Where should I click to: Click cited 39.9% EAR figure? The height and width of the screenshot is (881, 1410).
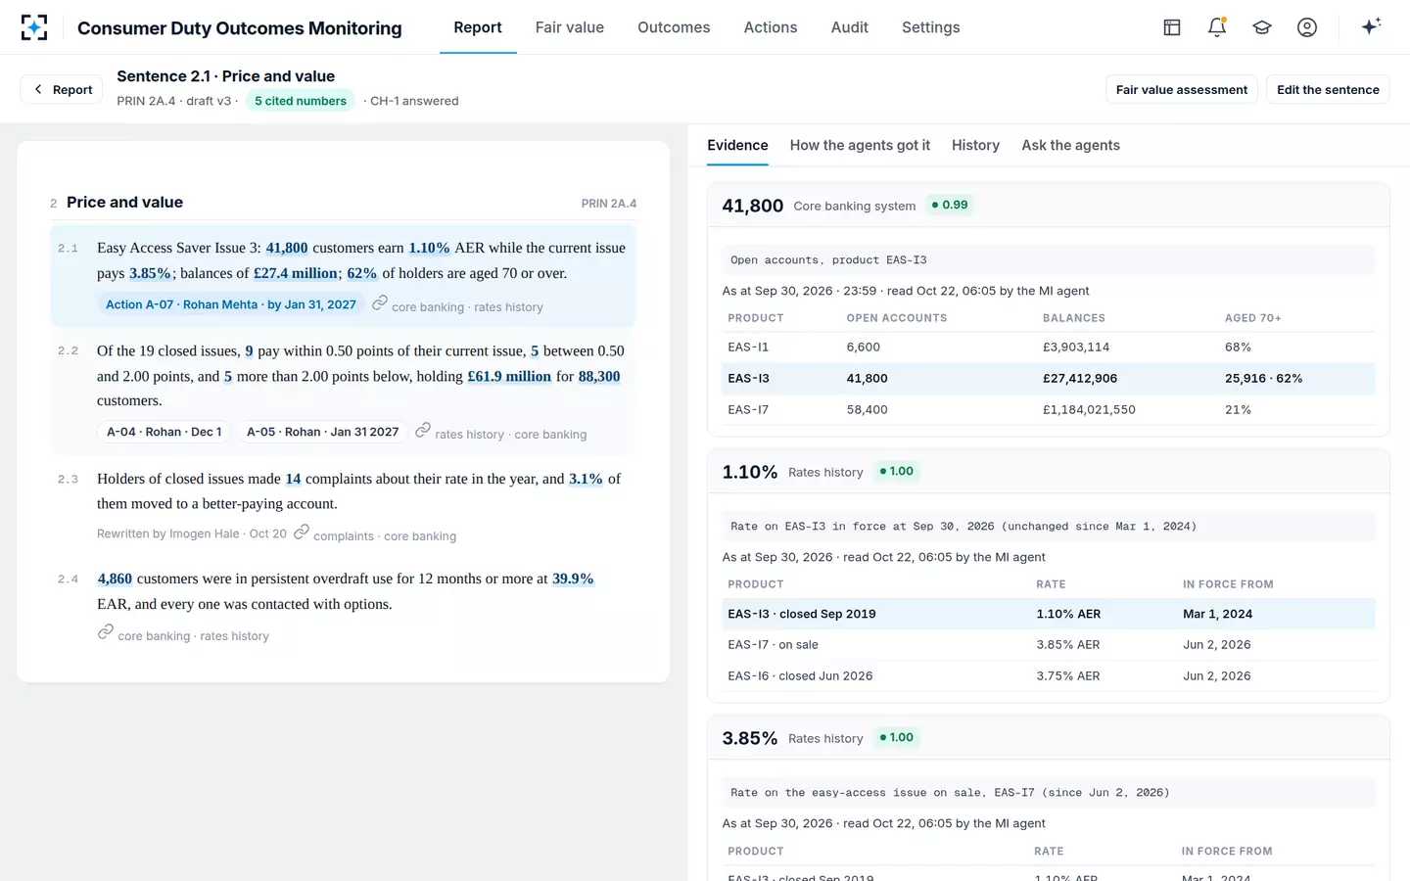573,580
